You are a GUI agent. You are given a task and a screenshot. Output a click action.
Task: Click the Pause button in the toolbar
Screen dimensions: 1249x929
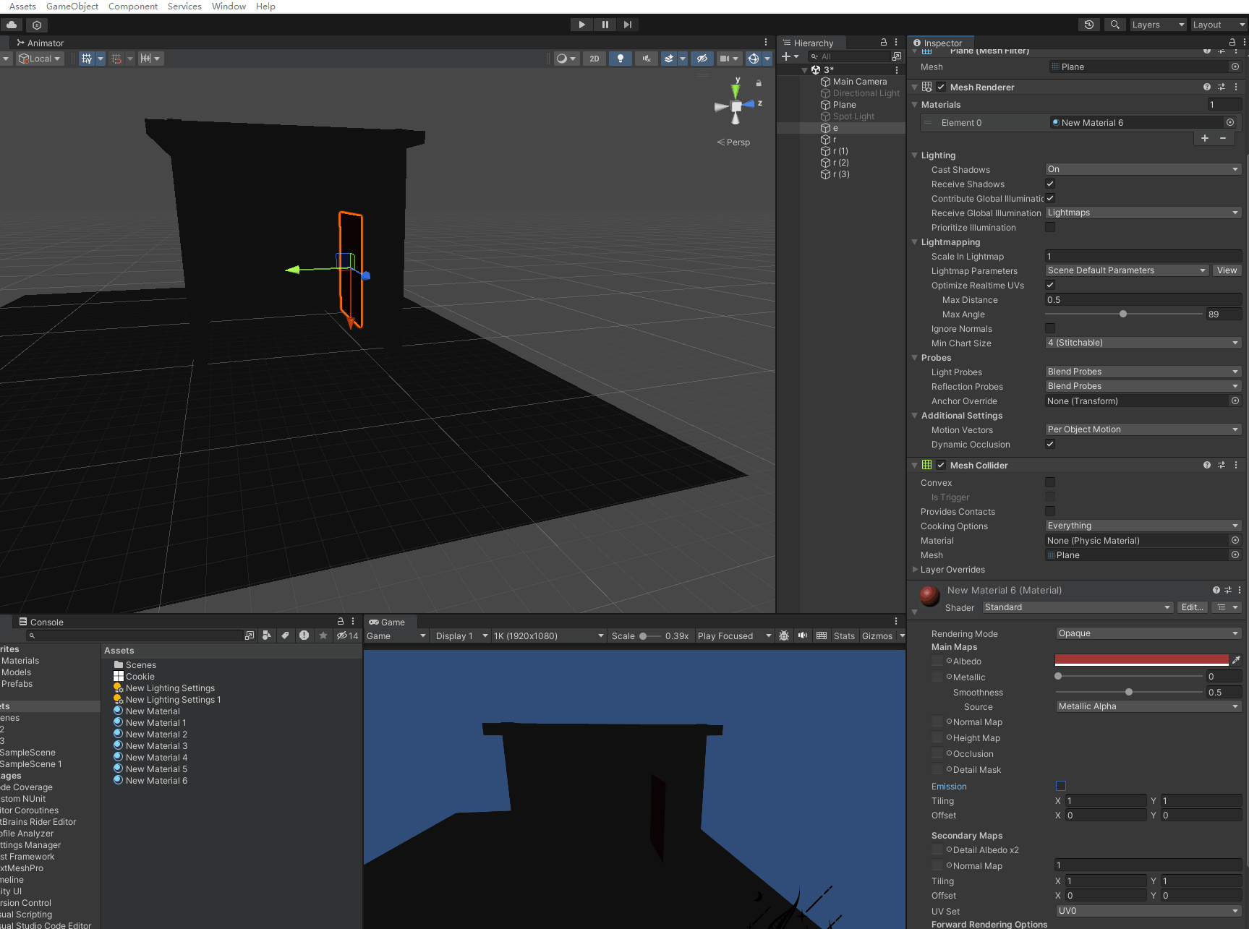(605, 25)
